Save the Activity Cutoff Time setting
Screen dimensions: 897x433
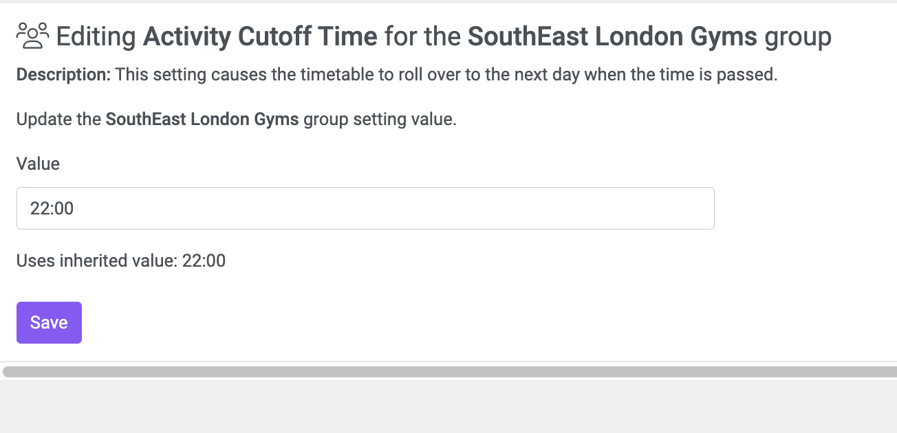pyautogui.click(x=49, y=322)
